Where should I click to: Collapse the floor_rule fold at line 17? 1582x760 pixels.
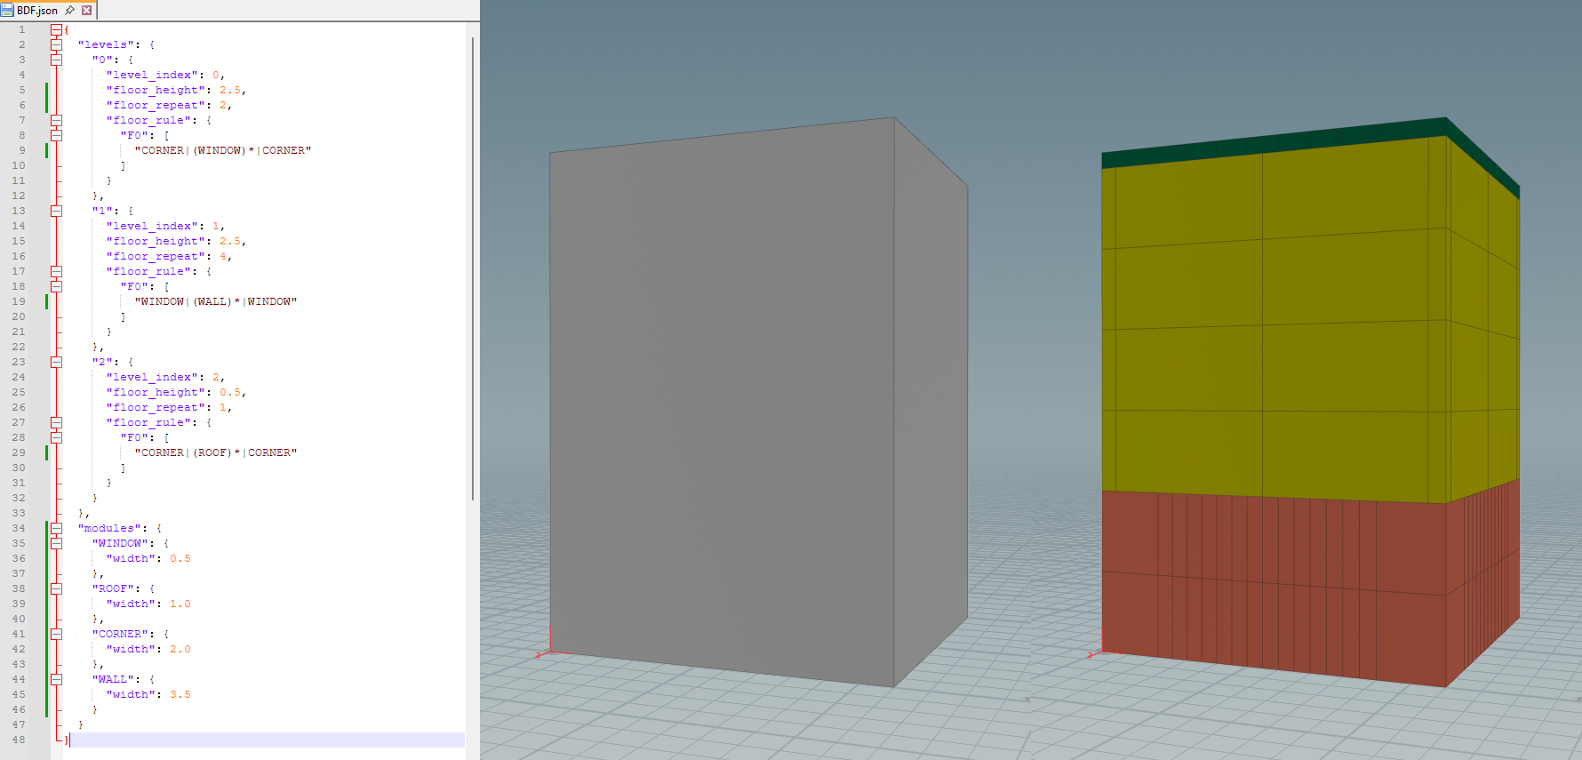pos(56,271)
